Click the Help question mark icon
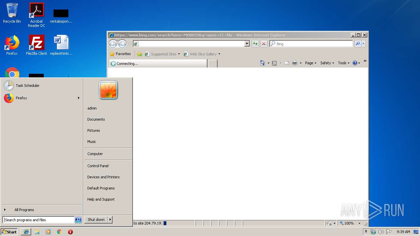 pos(355,63)
